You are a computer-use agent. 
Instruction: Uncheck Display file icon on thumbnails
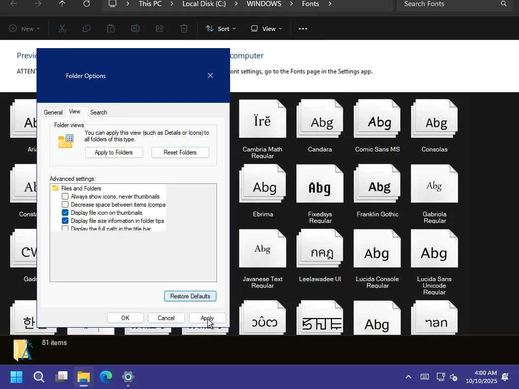[65, 213]
